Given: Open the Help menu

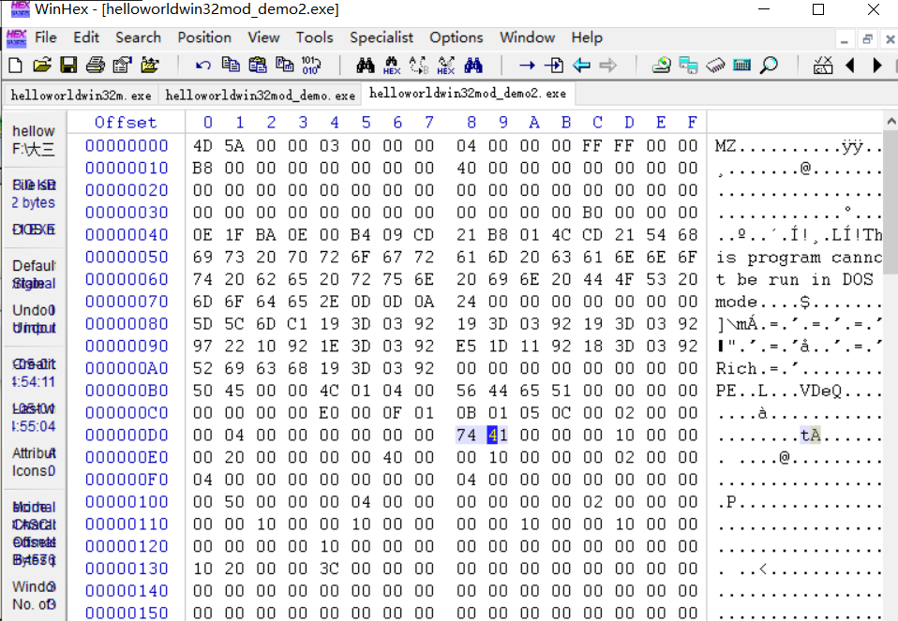Looking at the screenshot, I should [x=587, y=37].
